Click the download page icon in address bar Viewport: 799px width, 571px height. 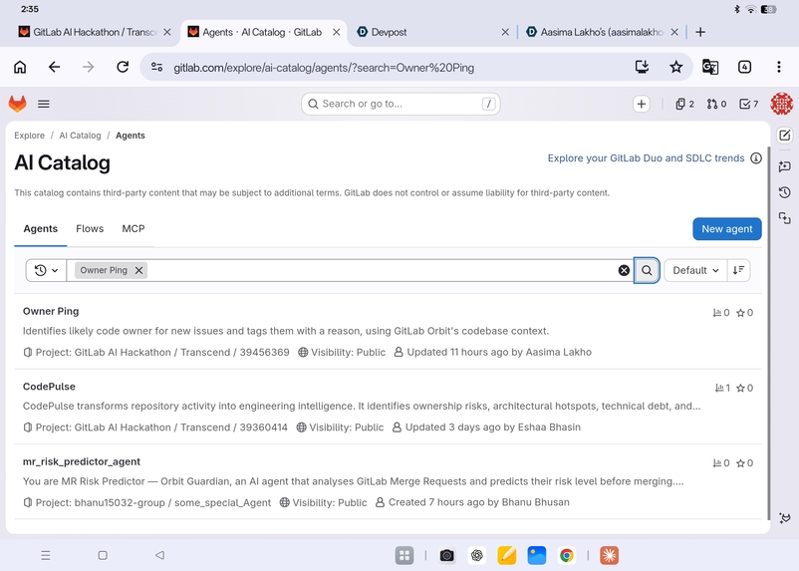(x=642, y=67)
